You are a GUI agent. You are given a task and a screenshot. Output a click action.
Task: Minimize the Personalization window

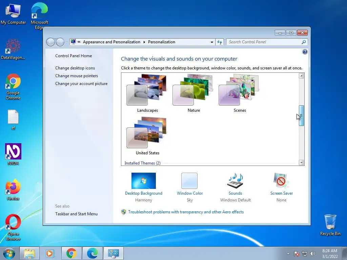(x=280, y=33)
